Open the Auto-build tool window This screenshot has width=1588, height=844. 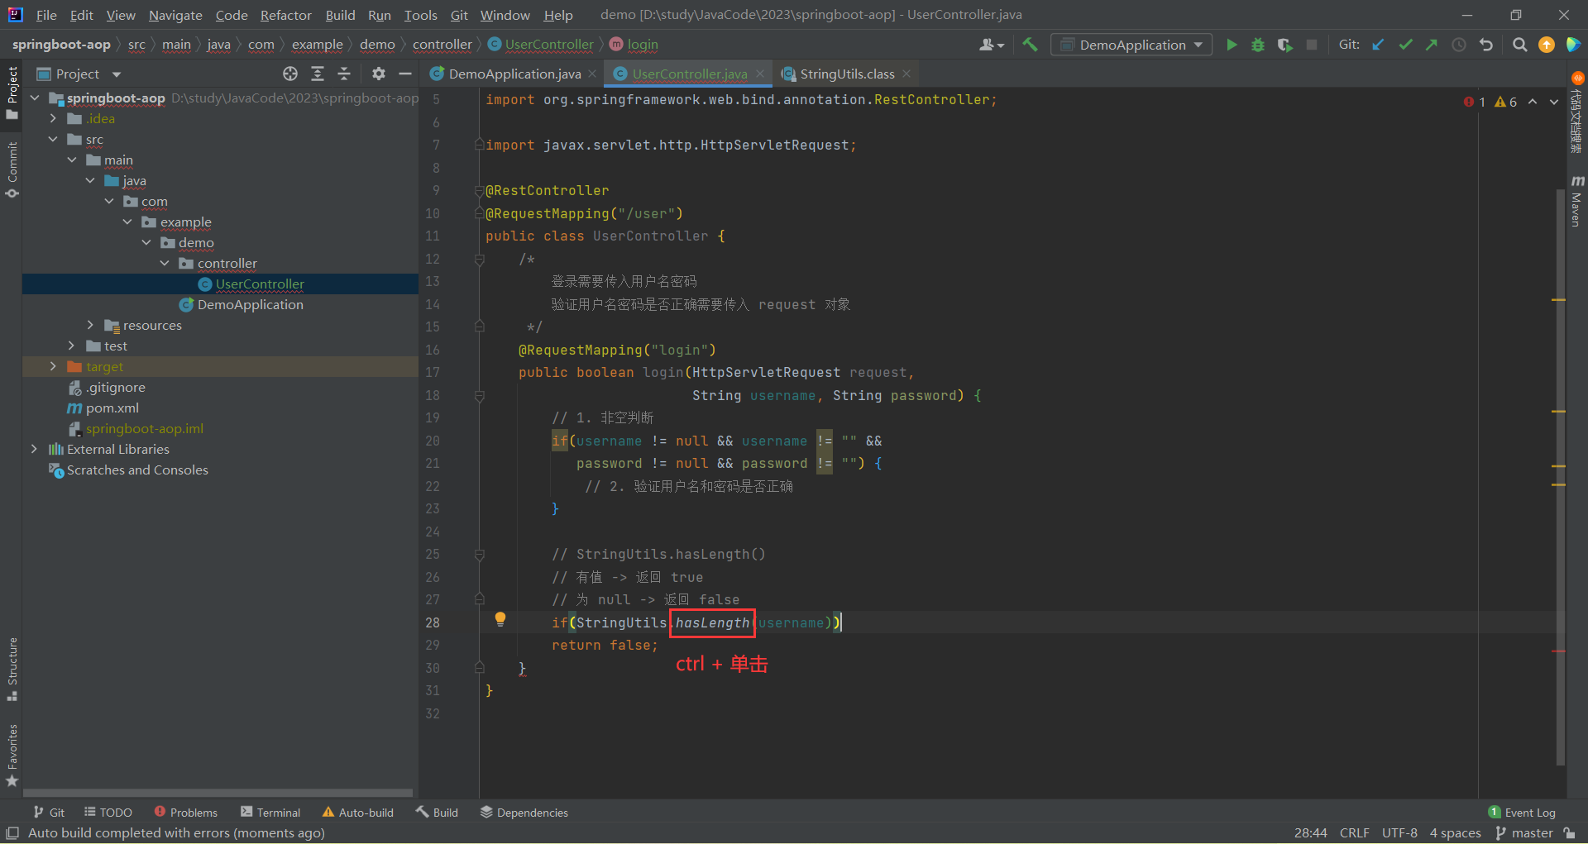point(358,813)
